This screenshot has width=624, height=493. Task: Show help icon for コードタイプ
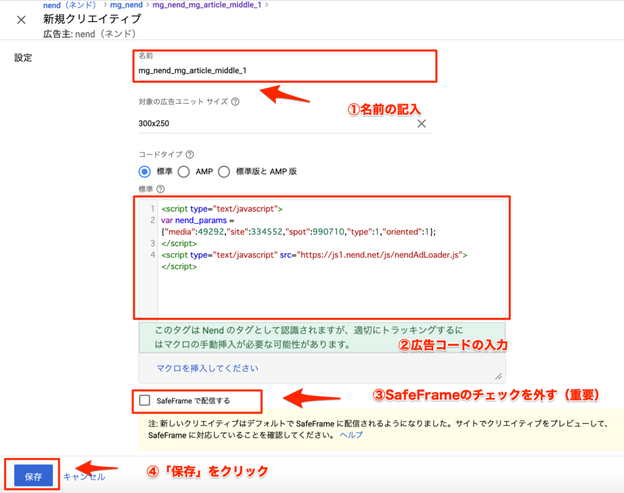tap(190, 154)
